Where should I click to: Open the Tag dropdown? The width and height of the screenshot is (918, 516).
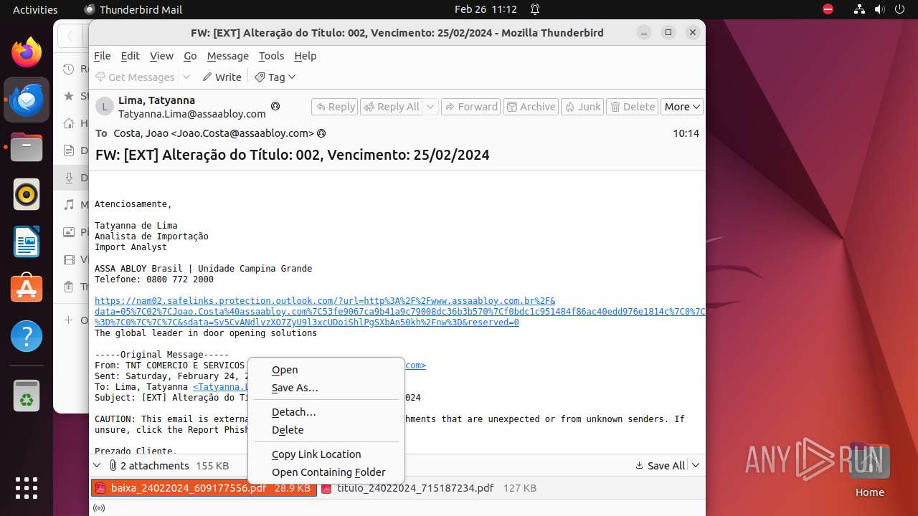coord(275,77)
